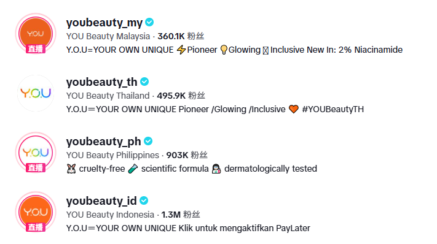Click the verified badge beside youbeauty_th

pos(144,82)
